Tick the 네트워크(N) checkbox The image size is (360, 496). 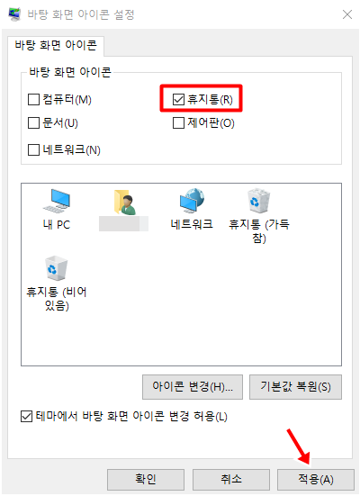[34, 149]
